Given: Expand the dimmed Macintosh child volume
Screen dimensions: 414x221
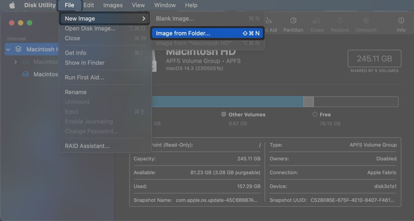Looking at the screenshot, I should tap(16, 62).
